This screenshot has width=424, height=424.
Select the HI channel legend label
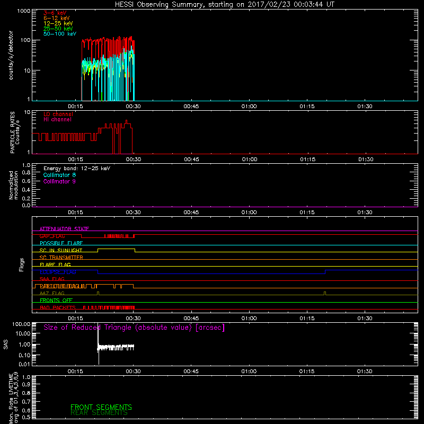click(x=57, y=119)
